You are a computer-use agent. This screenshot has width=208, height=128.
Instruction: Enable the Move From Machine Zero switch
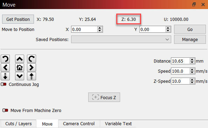5,110
